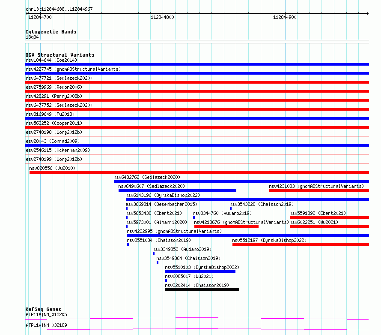Click esv2759969 (Redon2006) label
Viewport: 381px width, 335px height.
54,87
